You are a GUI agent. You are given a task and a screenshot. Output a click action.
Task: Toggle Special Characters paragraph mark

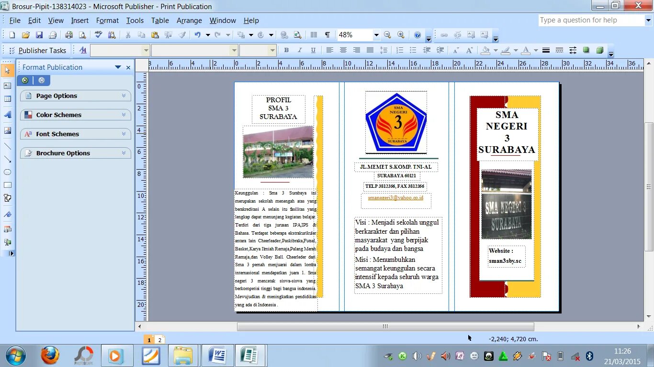pos(327,35)
